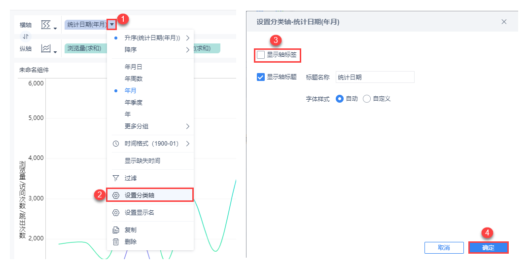This screenshot has height=269, width=528.
Task: Select the 自定义 font style radio button
Action: [x=366, y=99]
